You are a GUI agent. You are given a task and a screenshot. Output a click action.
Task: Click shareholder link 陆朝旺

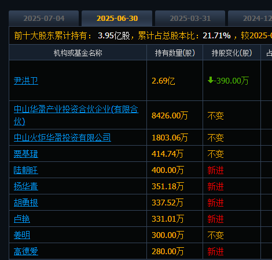[26, 170]
